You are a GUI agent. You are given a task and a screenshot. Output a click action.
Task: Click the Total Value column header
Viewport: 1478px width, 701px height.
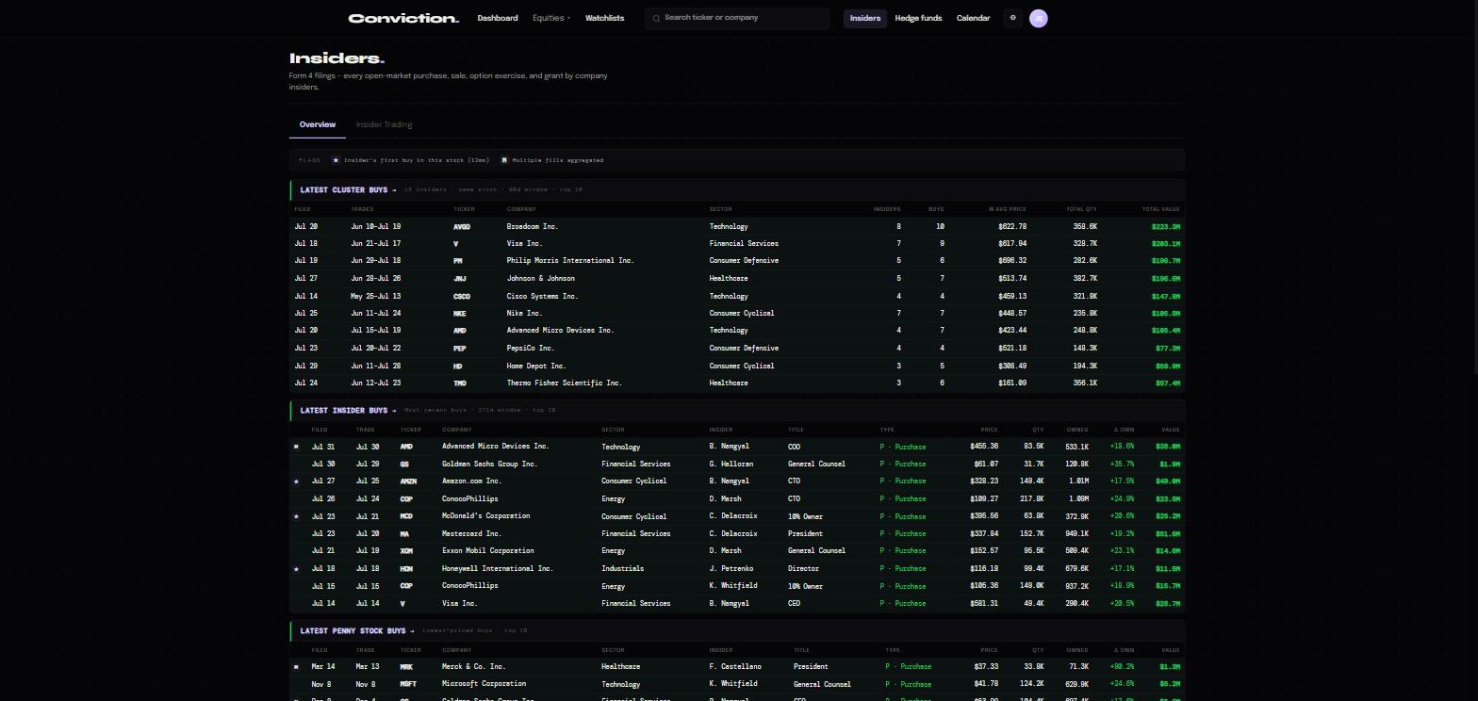click(x=1160, y=209)
